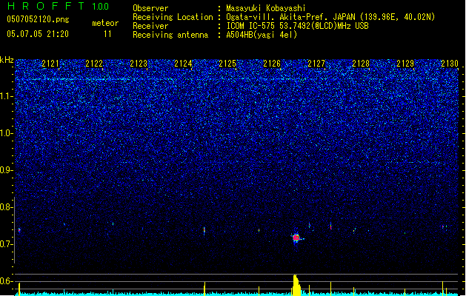The width and height of the screenshot is (466, 296).
Task: Click the 2125 time marker
Action: pos(227,64)
